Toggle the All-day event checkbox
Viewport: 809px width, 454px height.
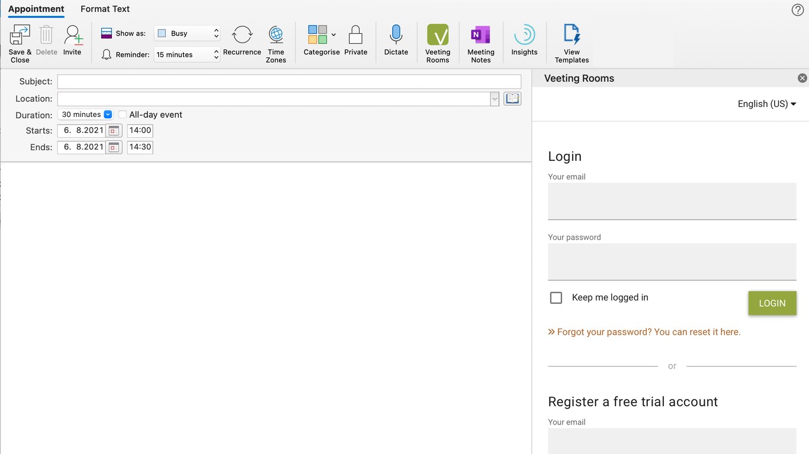(x=123, y=115)
